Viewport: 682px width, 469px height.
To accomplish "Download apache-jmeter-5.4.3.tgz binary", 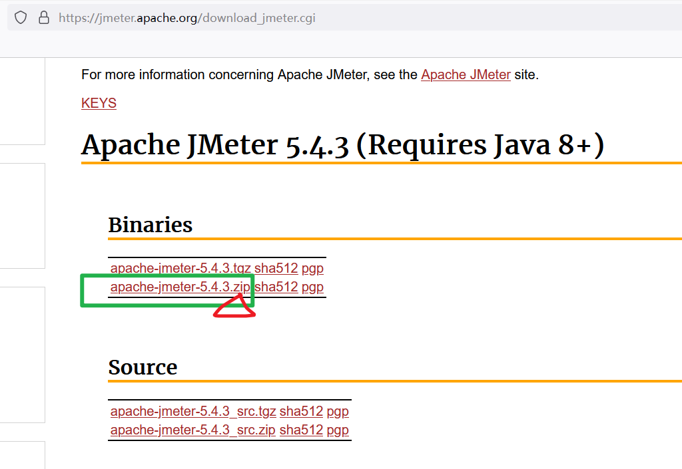I will (x=180, y=268).
